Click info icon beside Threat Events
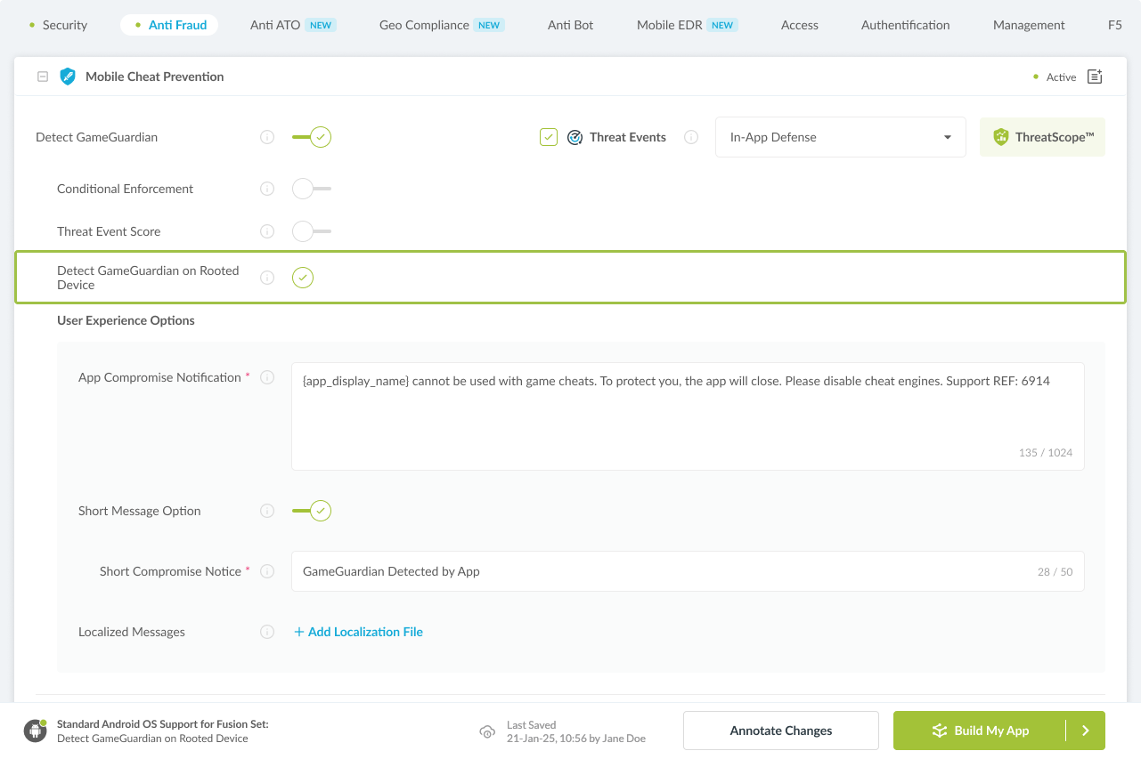This screenshot has height=759, width=1141. tap(690, 137)
